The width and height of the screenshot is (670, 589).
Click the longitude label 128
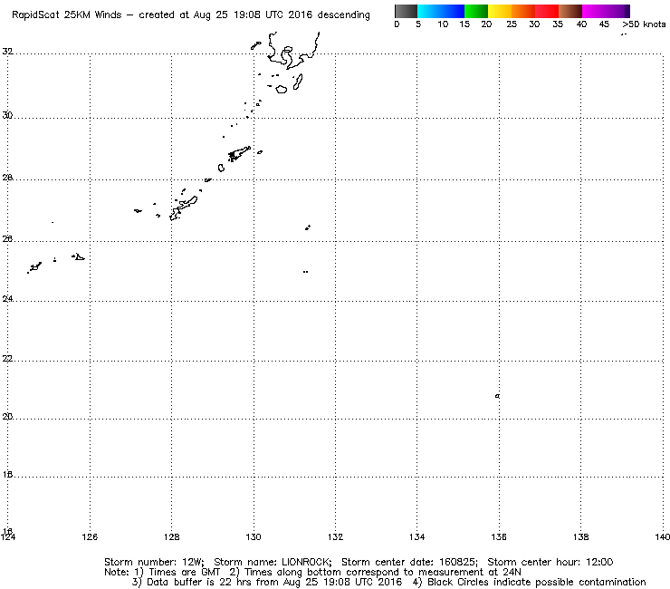tap(172, 536)
